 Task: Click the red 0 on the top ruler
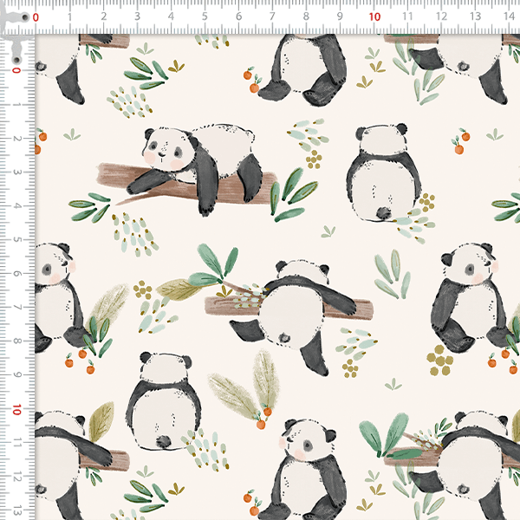[36, 16]
